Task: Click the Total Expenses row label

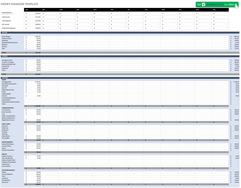Action: pyautogui.click(x=7, y=21)
